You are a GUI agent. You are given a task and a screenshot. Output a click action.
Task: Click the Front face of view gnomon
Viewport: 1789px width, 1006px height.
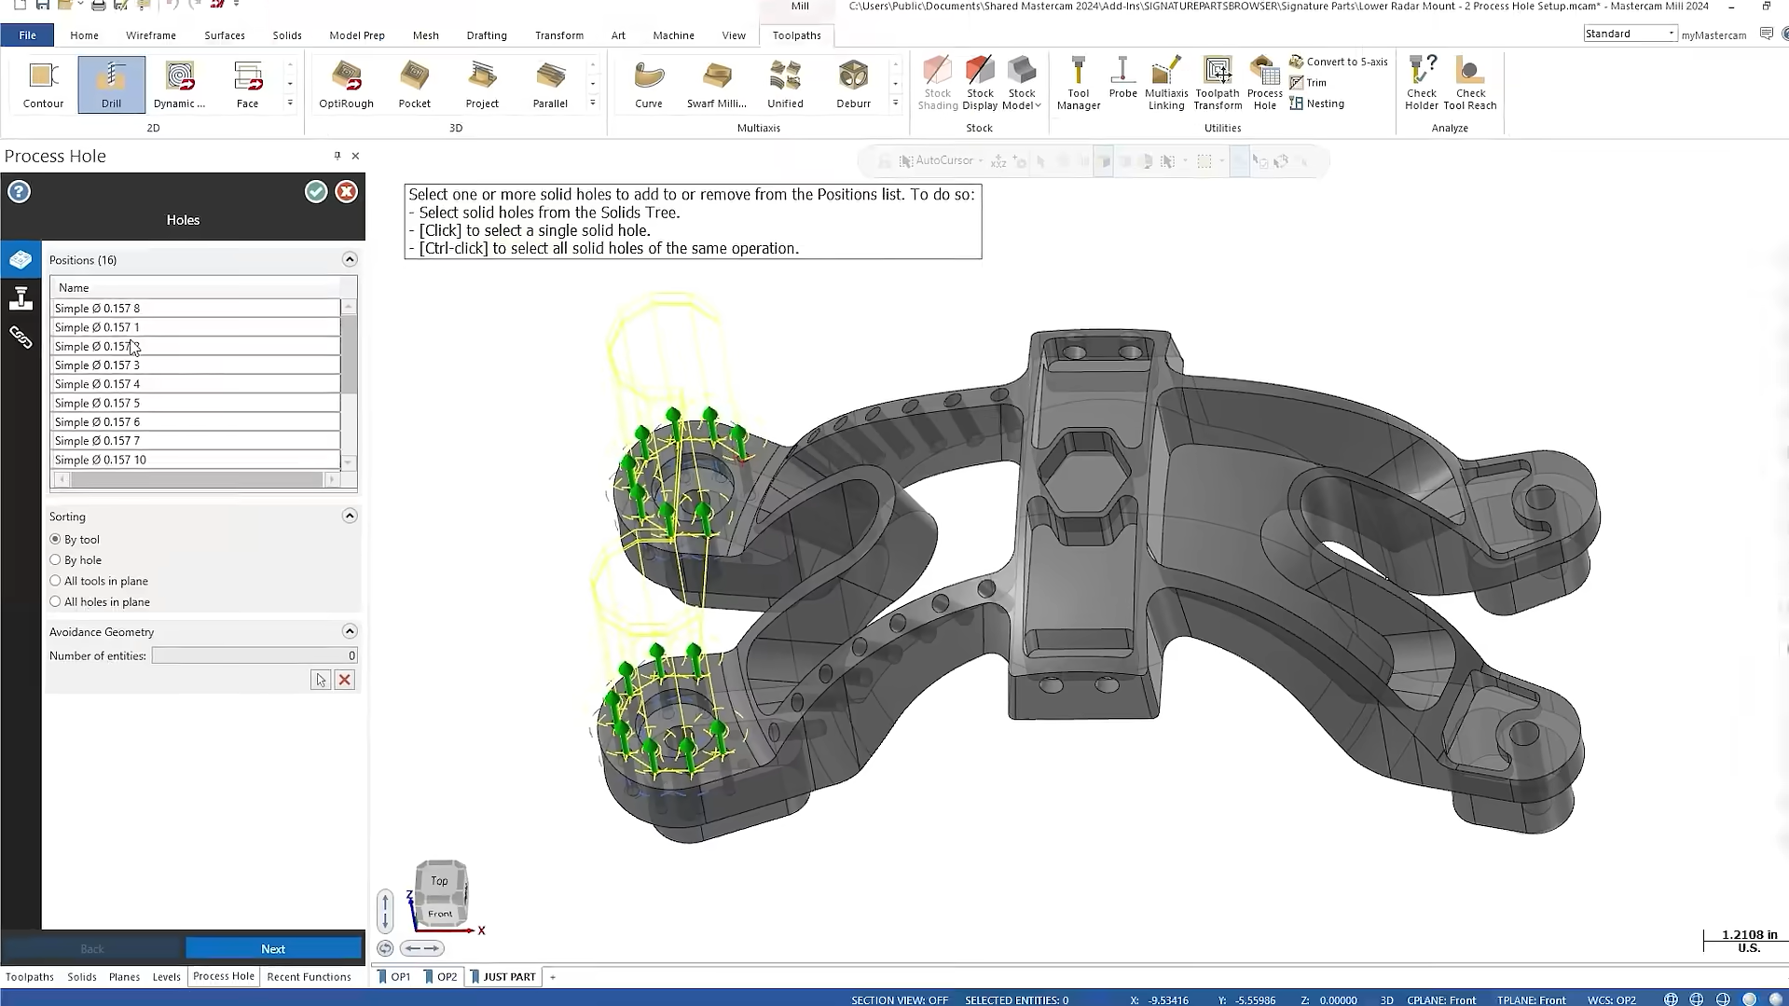[440, 914]
